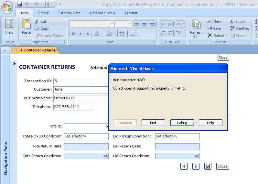Screen dimensions: 258x184
Task: Click Delete in Records group
Action: (216, 36)
